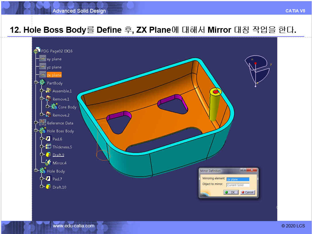This screenshot has width=312, height=234.
Task: Click the Object to mirror field
Action: pos(238,185)
